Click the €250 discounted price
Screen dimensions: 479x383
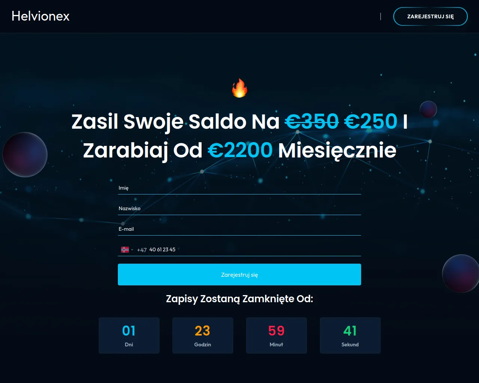(x=370, y=122)
